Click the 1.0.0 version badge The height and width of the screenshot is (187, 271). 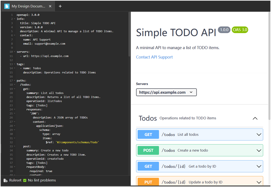[224, 30]
